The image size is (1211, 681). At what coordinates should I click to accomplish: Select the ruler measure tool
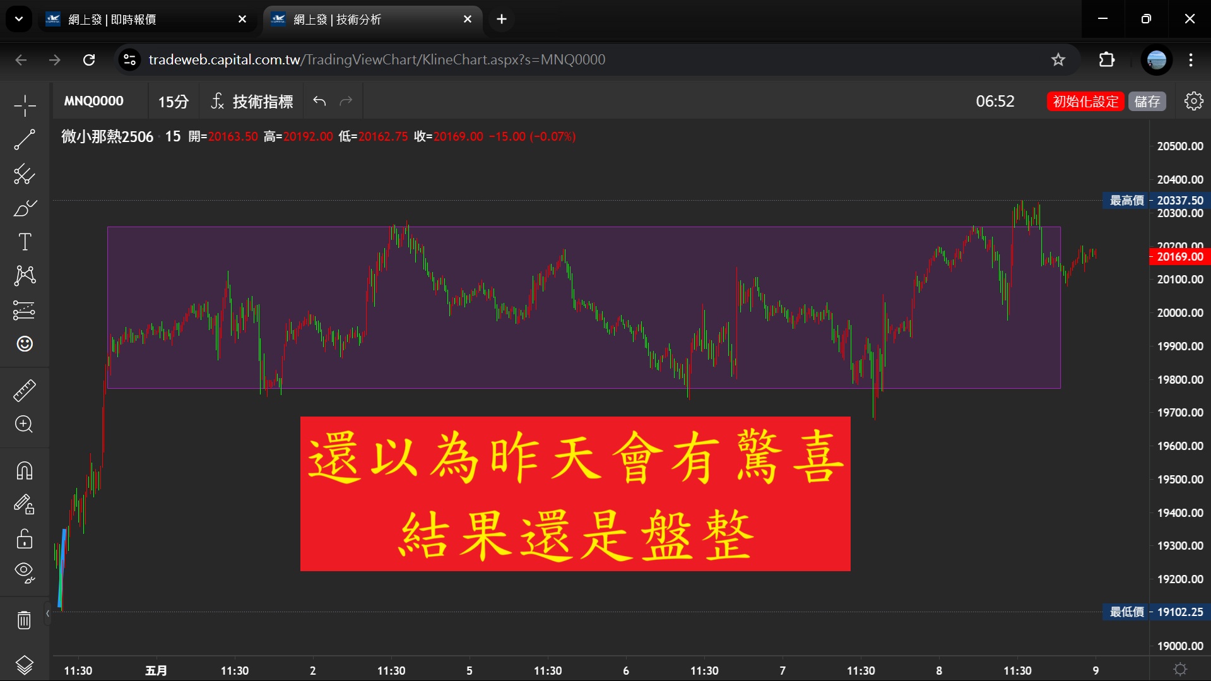point(25,391)
